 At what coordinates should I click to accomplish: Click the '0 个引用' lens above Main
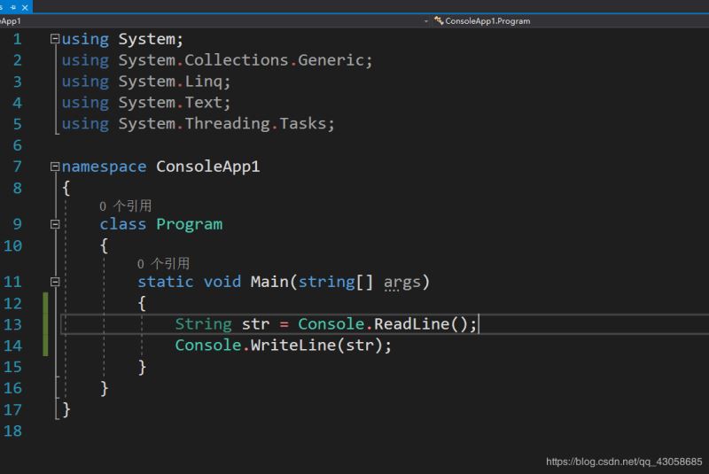point(163,263)
